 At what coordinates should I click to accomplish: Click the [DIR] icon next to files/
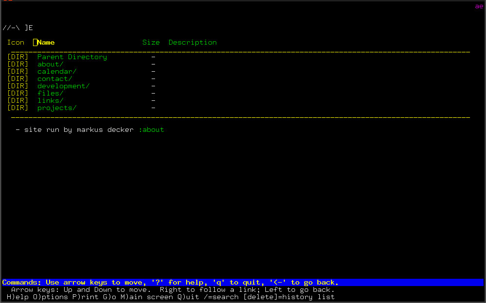[17, 94]
